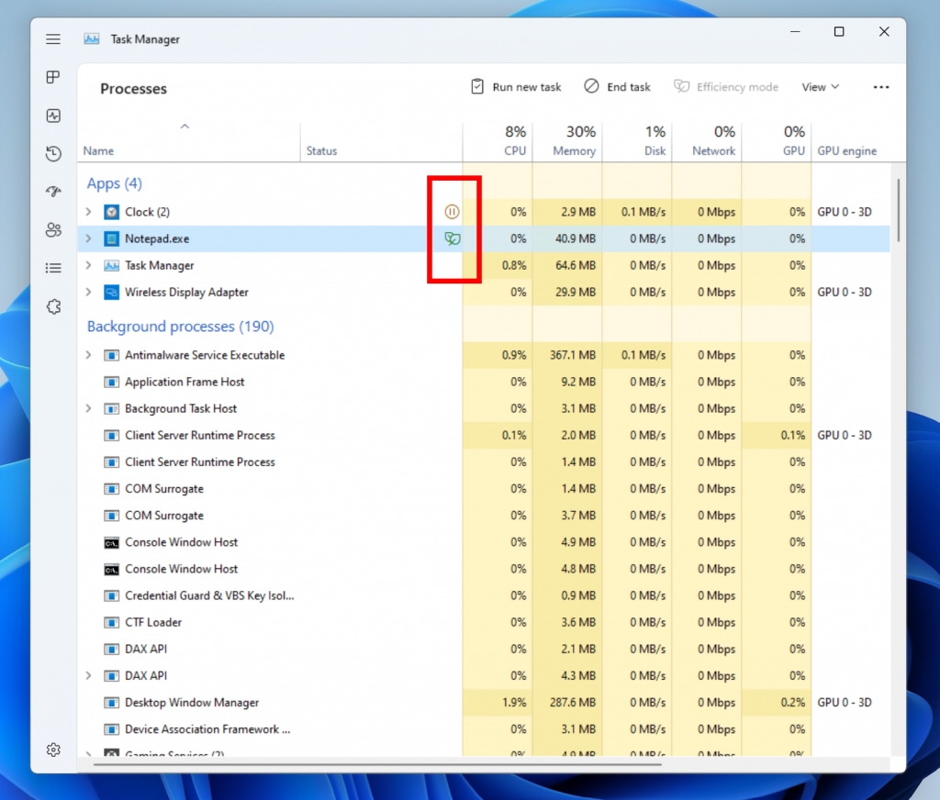Open the Performance section in the sidebar
Image resolution: width=940 pixels, height=800 pixels.
pos(52,116)
